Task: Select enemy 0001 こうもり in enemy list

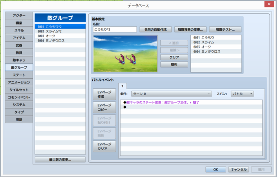Action: click(x=216, y=38)
